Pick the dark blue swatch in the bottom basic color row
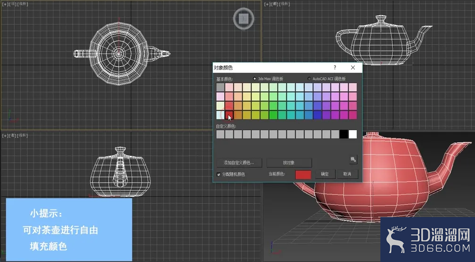The height and width of the screenshot is (262, 475). [x=317, y=115]
